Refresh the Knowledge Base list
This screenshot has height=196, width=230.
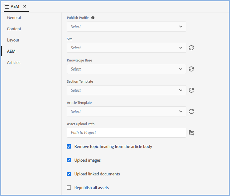(x=191, y=69)
